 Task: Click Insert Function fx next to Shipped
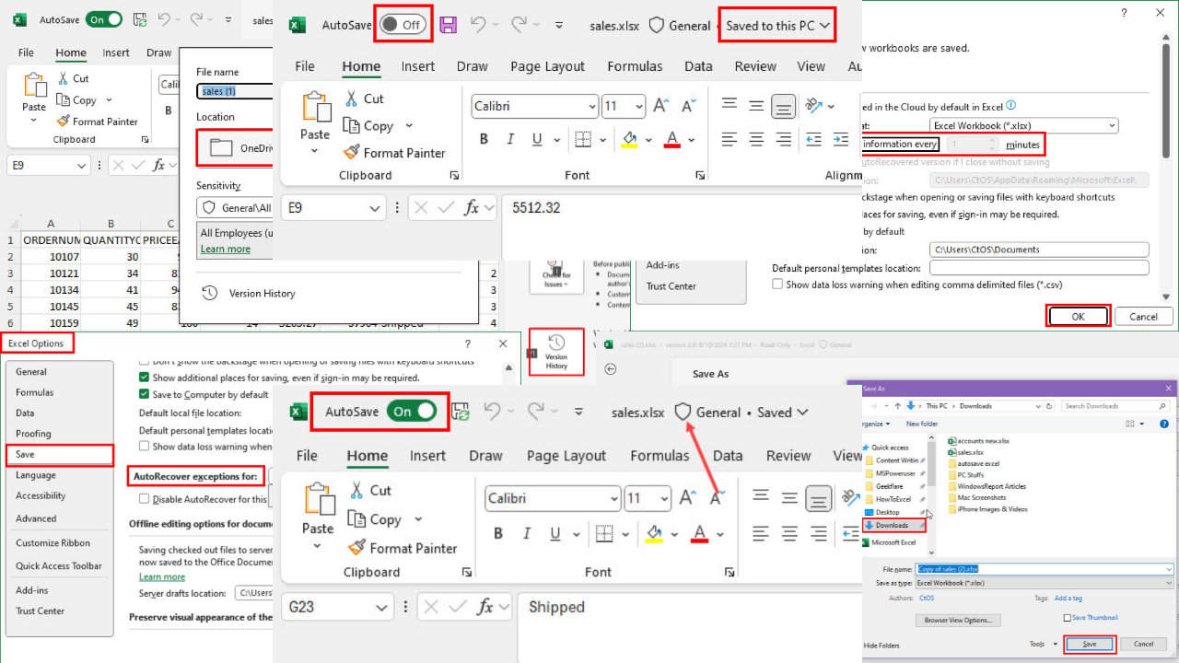(484, 607)
